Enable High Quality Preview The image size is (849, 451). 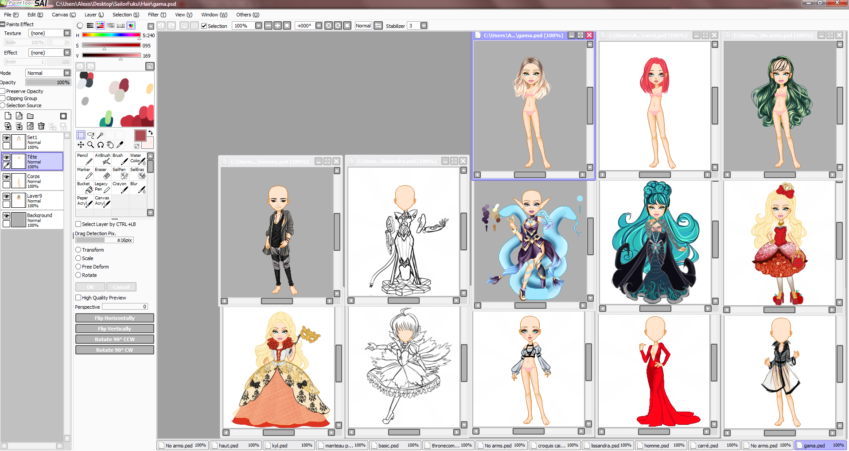pos(78,298)
